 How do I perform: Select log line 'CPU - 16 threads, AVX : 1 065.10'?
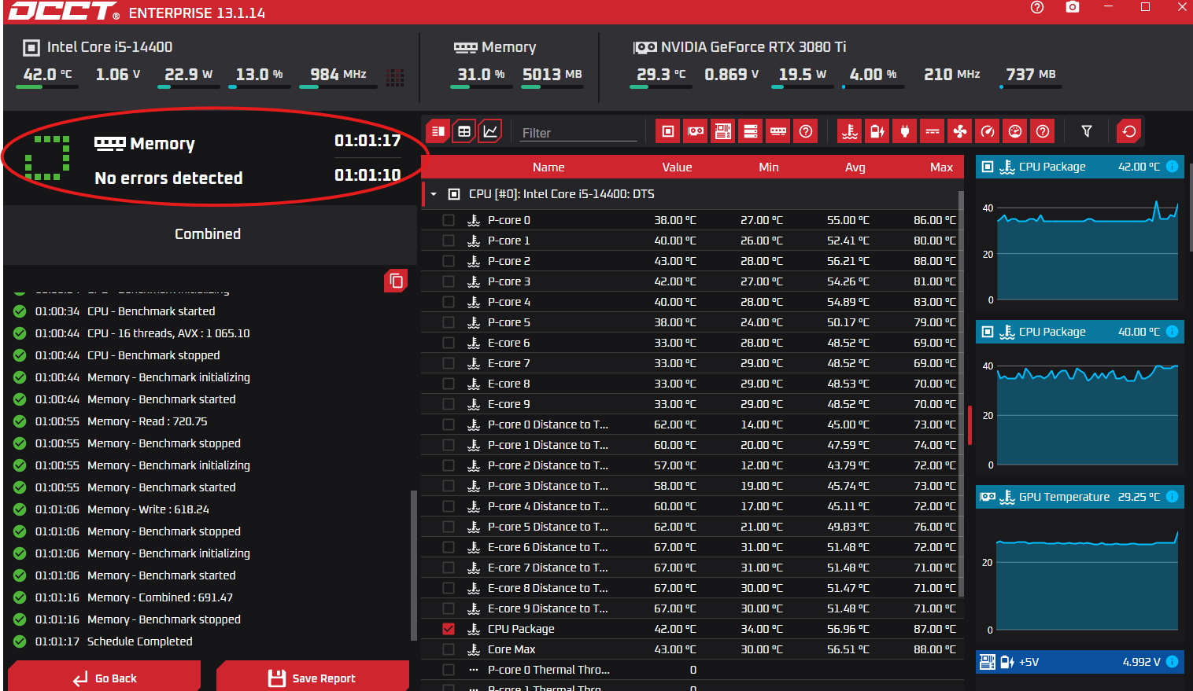point(168,333)
